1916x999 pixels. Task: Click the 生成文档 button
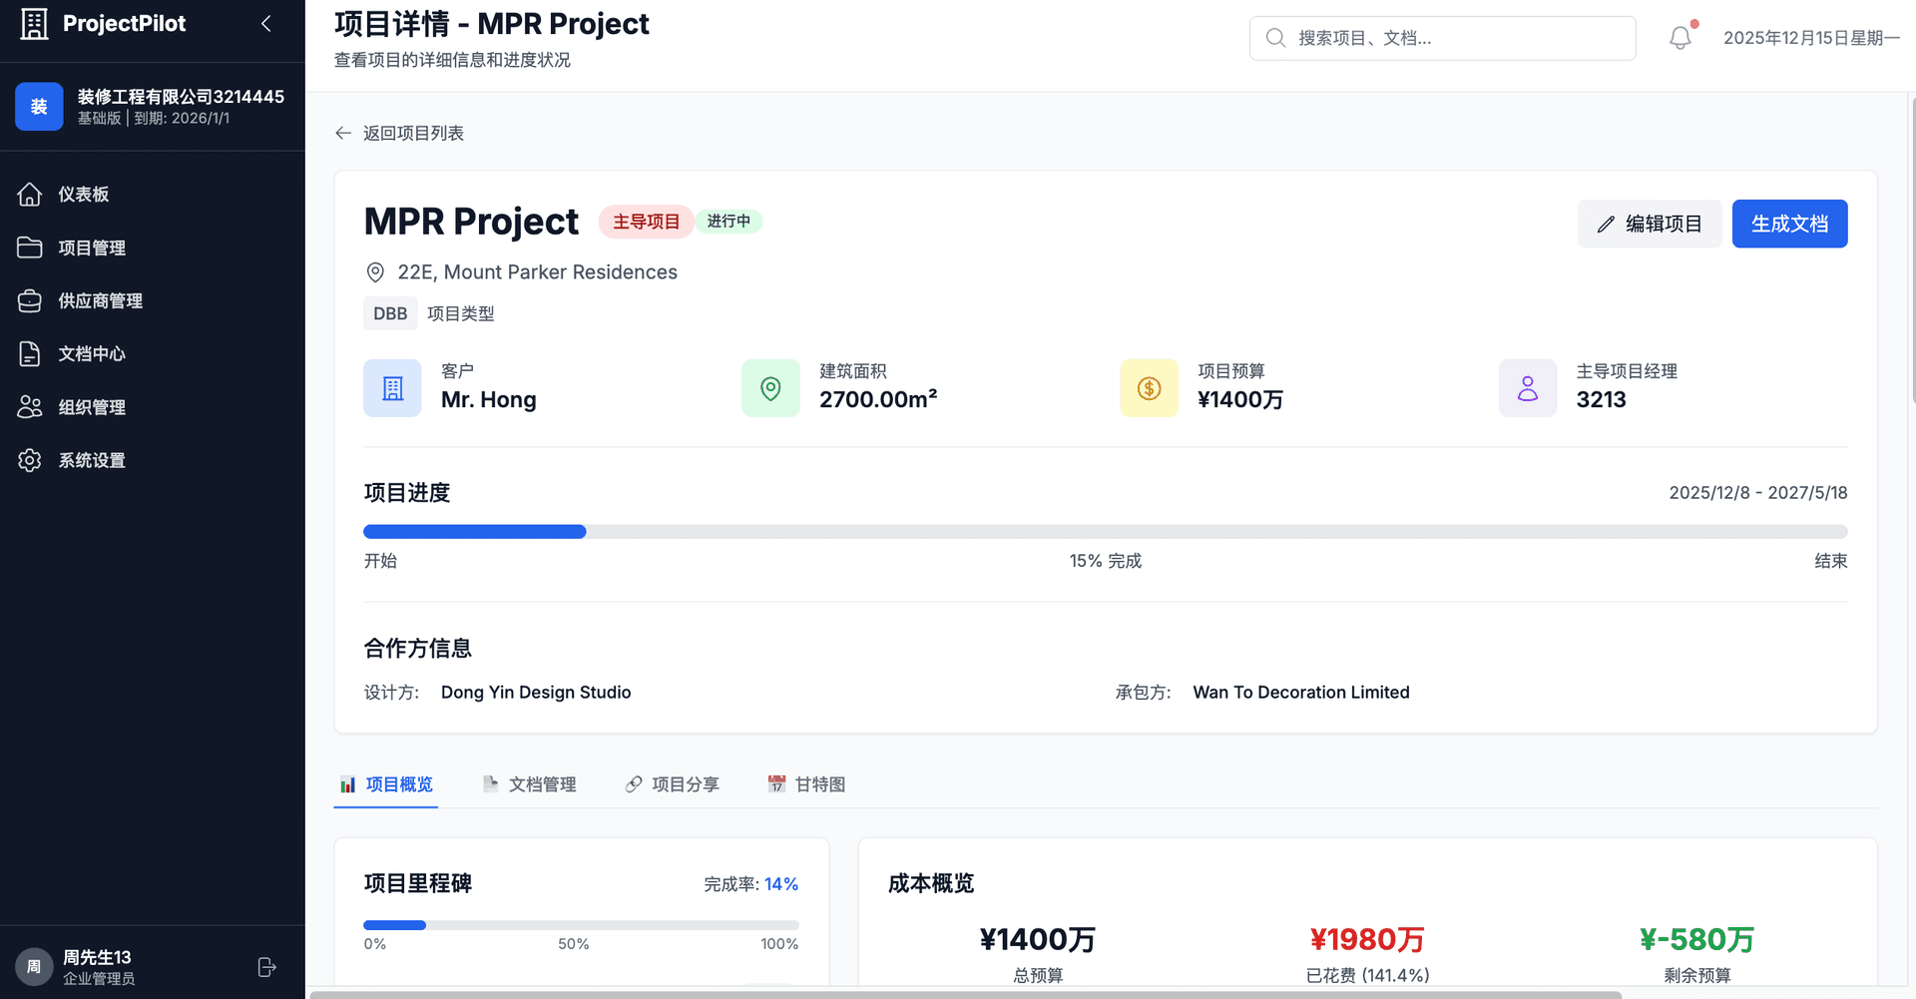(1789, 224)
